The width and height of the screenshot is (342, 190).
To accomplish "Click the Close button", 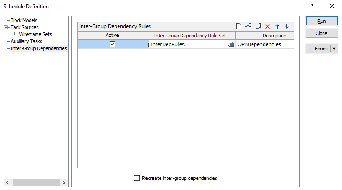I will (x=322, y=33).
